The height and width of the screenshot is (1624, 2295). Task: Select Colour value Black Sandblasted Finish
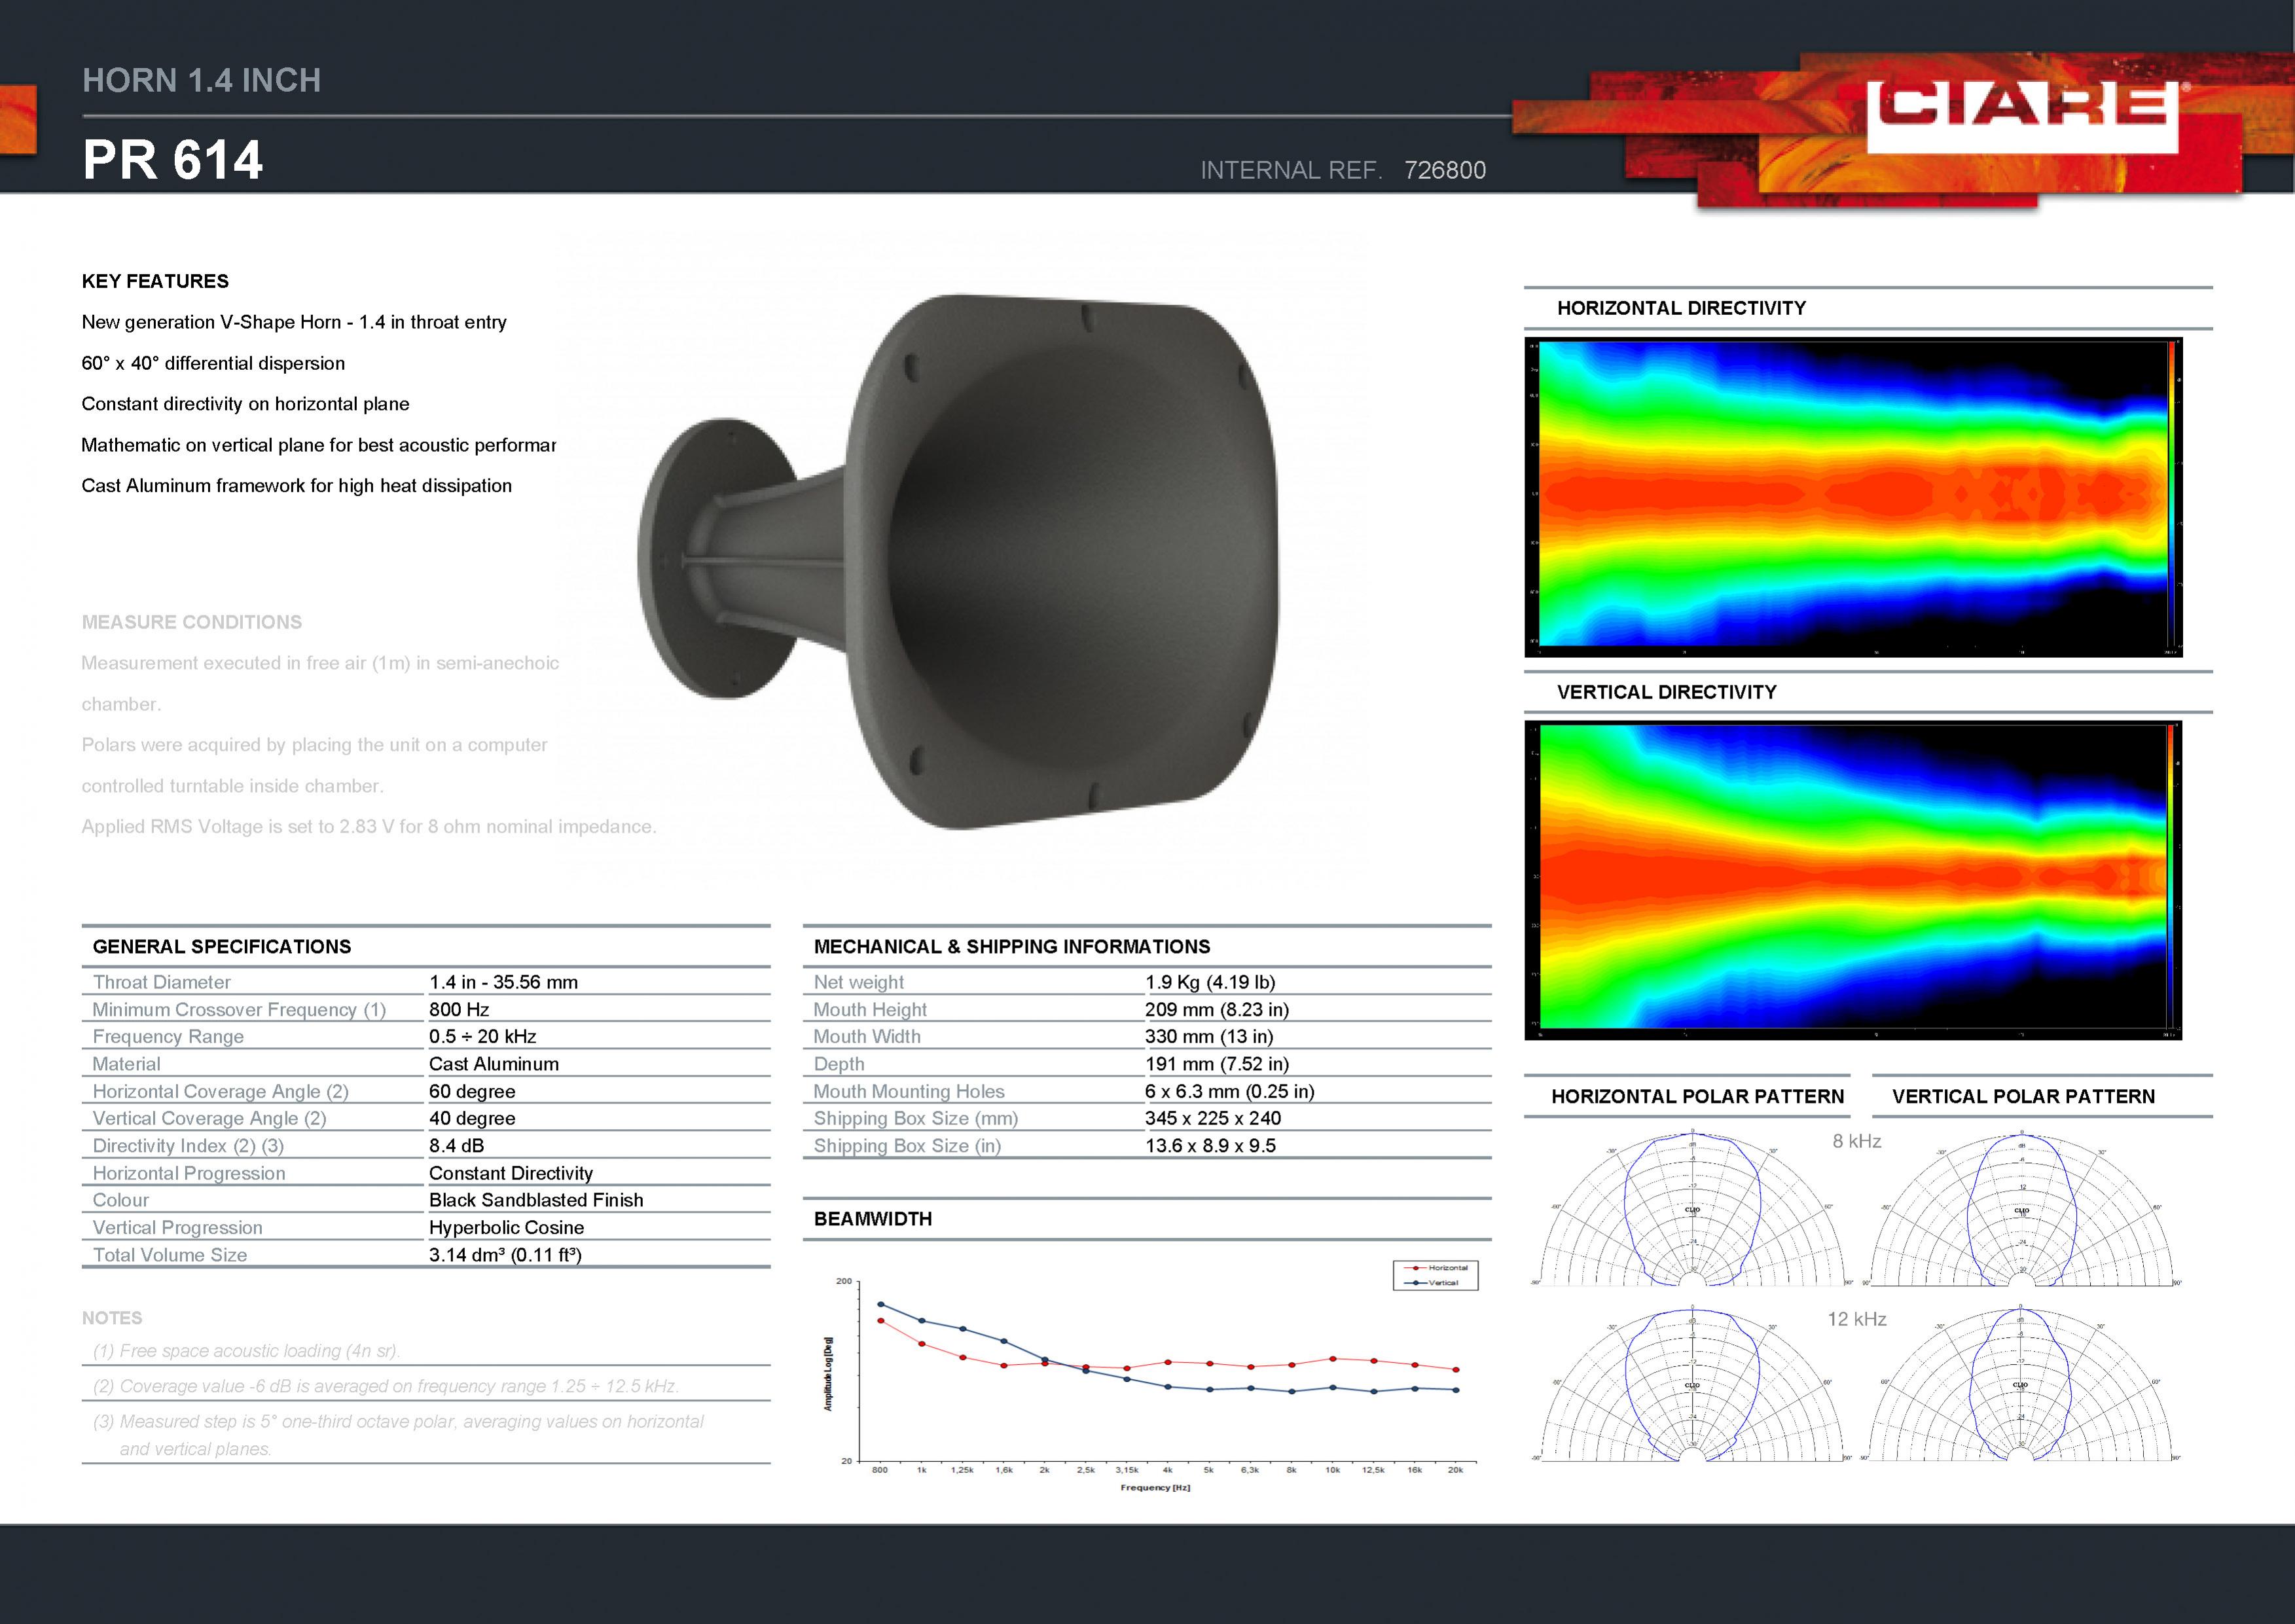click(536, 1200)
